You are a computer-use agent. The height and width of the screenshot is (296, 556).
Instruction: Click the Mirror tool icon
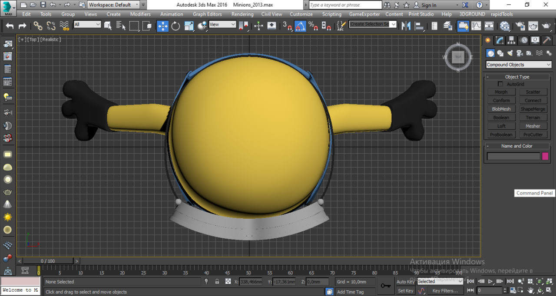pos(406,26)
